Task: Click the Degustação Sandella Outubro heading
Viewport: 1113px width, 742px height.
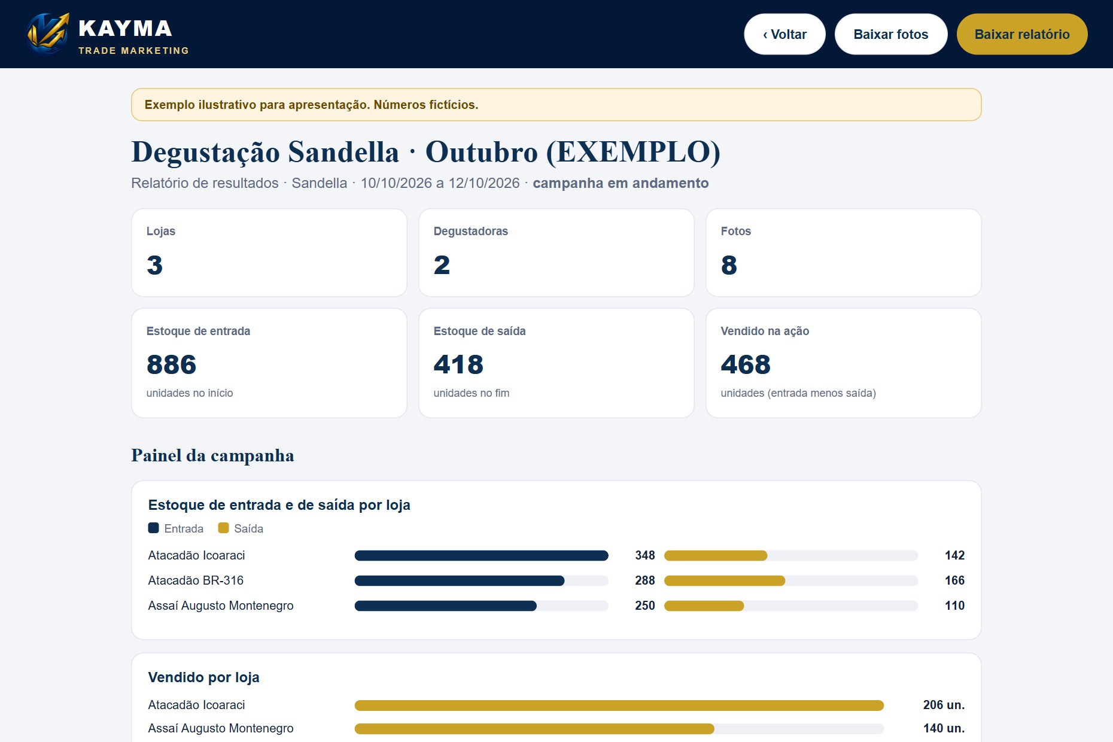Action: [x=426, y=152]
